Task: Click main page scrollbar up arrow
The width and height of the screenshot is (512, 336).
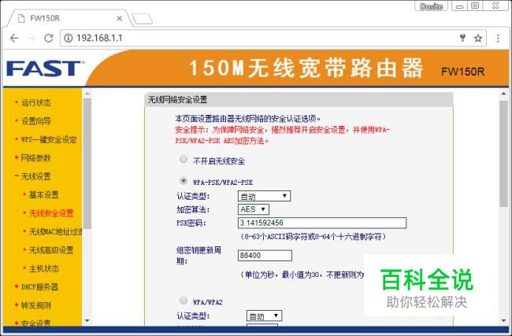Action: [x=503, y=94]
